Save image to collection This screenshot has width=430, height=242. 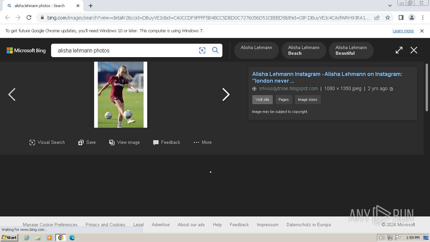click(87, 143)
